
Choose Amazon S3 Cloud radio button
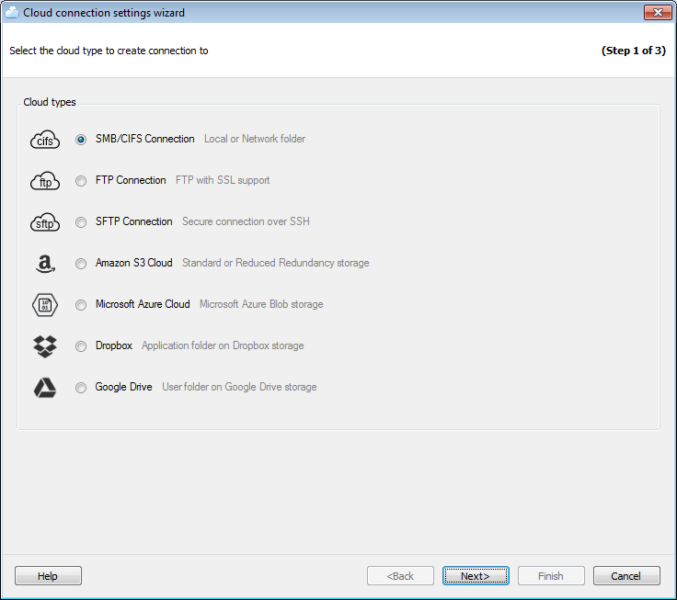[x=81, y=264]
